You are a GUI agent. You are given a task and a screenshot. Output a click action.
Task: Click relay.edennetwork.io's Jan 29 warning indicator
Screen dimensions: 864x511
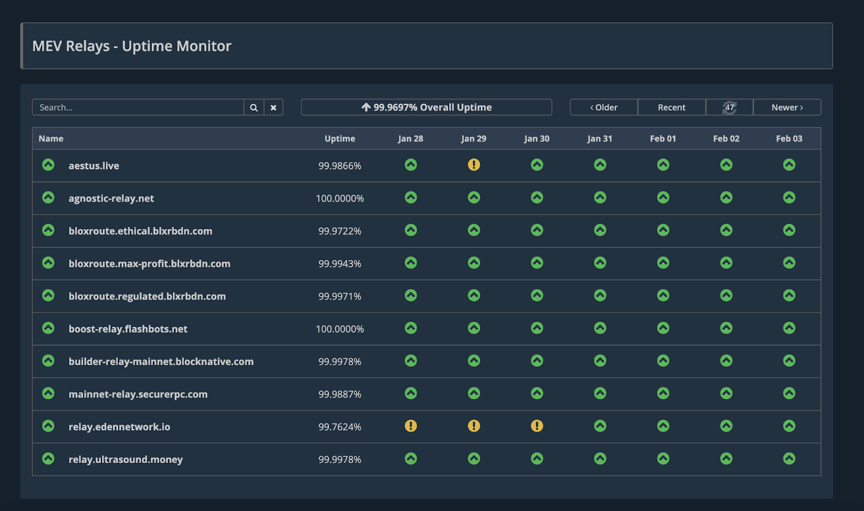(x=474, y=426)
